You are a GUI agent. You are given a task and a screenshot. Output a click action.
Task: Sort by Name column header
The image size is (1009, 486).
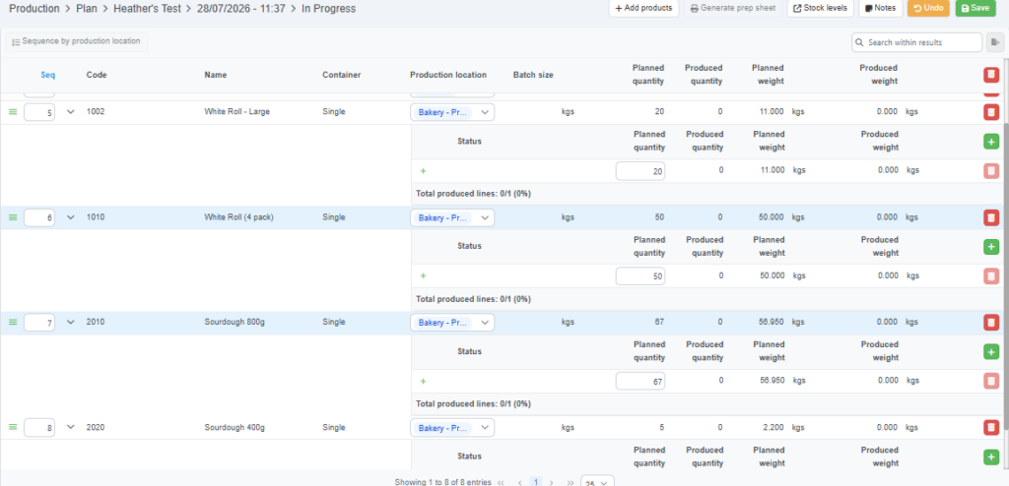[x=216, y=75]
